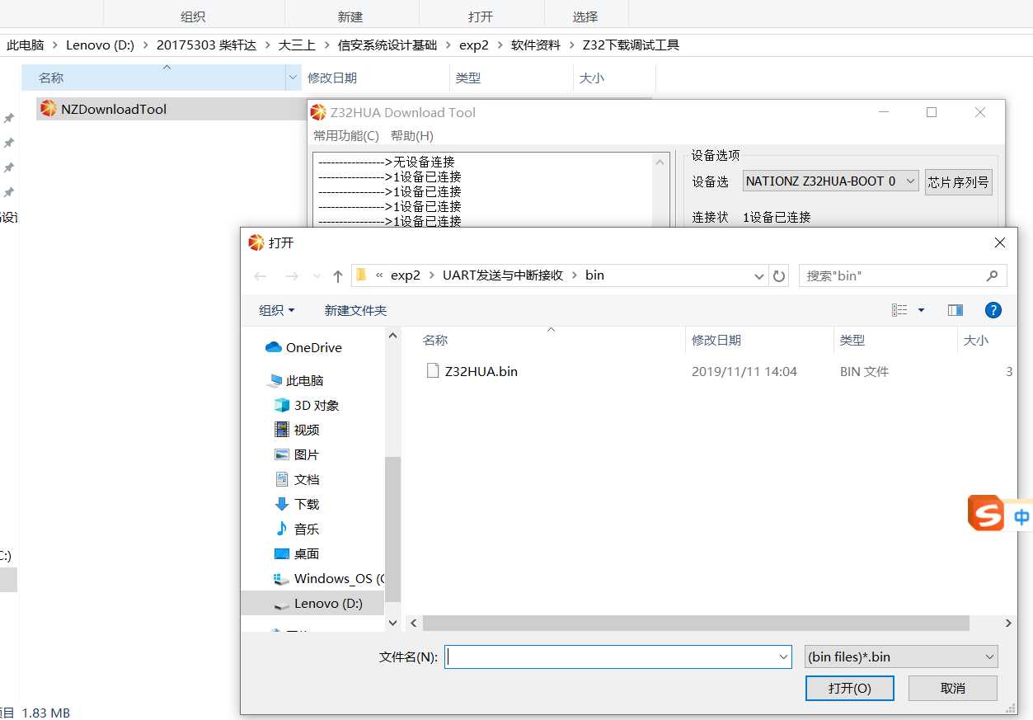
Task: Click the 2019/11/11 14:04 date cell
Action: [x=744, y=372]
